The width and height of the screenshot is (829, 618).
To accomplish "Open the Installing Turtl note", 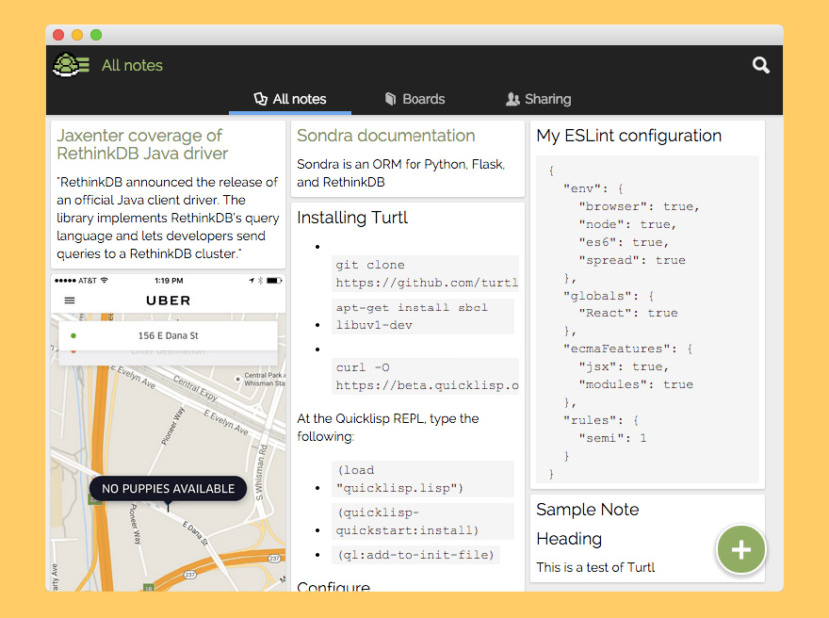I will [352, 218].
